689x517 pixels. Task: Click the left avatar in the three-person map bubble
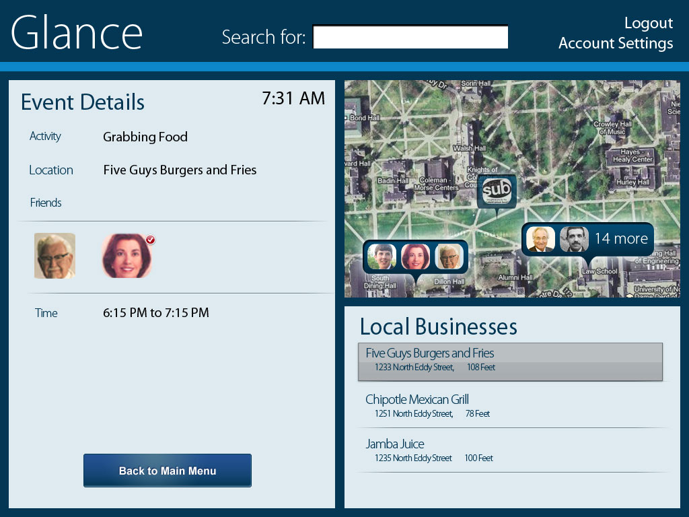(x=382, y=256)
